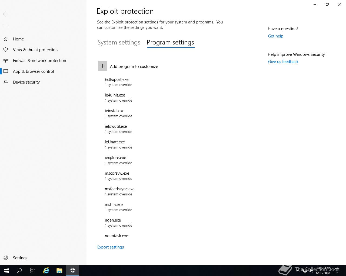The image size is (346, 276).
Task: Click Export settings link
Action: (x=111, y=247)
